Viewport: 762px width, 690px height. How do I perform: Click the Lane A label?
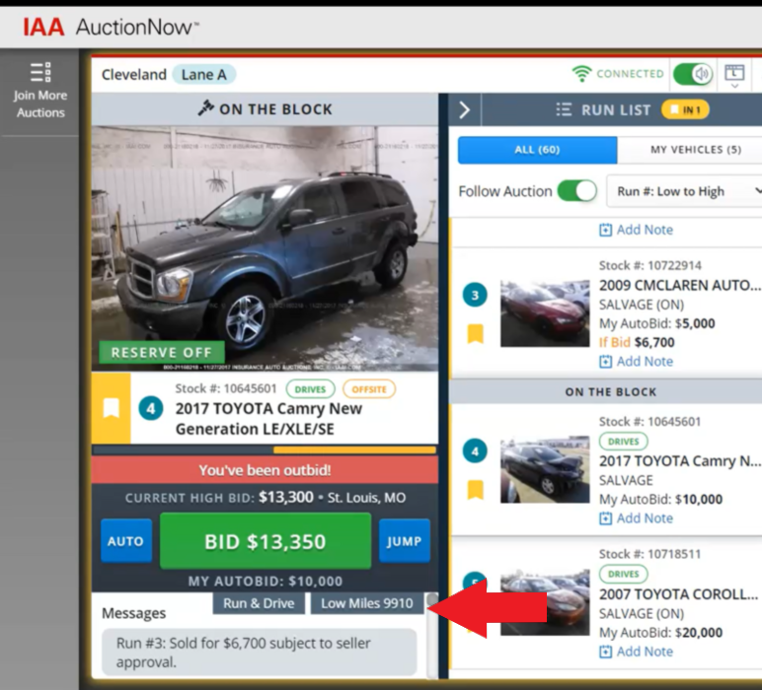coord(203,75)
